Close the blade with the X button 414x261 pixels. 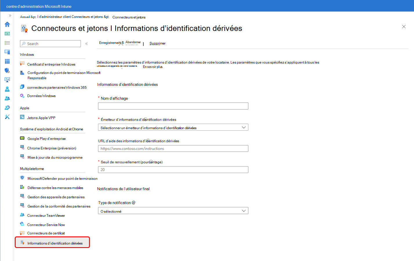pos(404,27)
